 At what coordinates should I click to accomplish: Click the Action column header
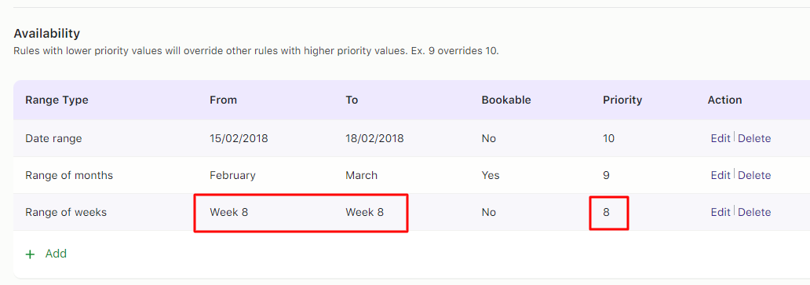click(x=724, y=100)
